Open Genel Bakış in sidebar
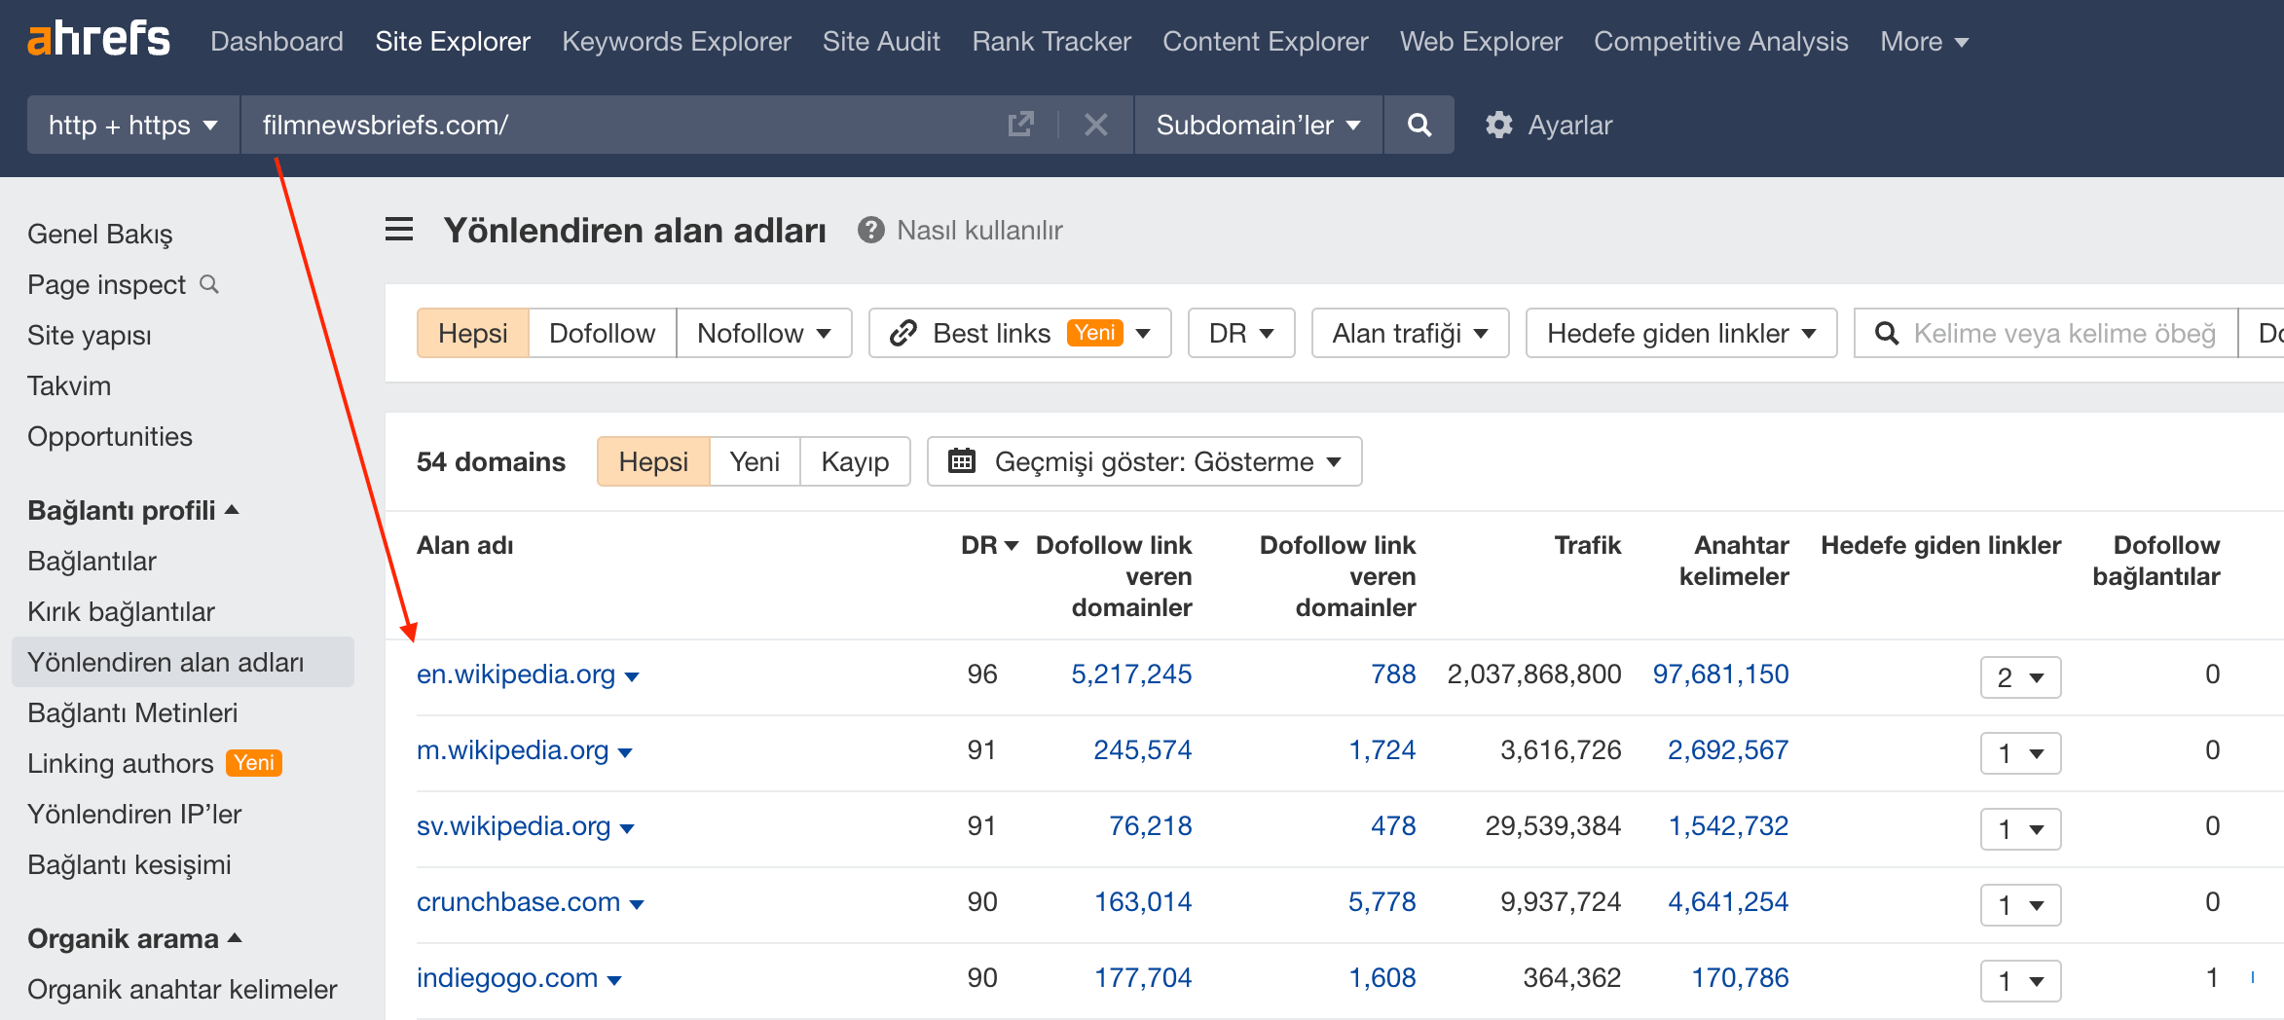2284x1020 pixels. (100, 234)
